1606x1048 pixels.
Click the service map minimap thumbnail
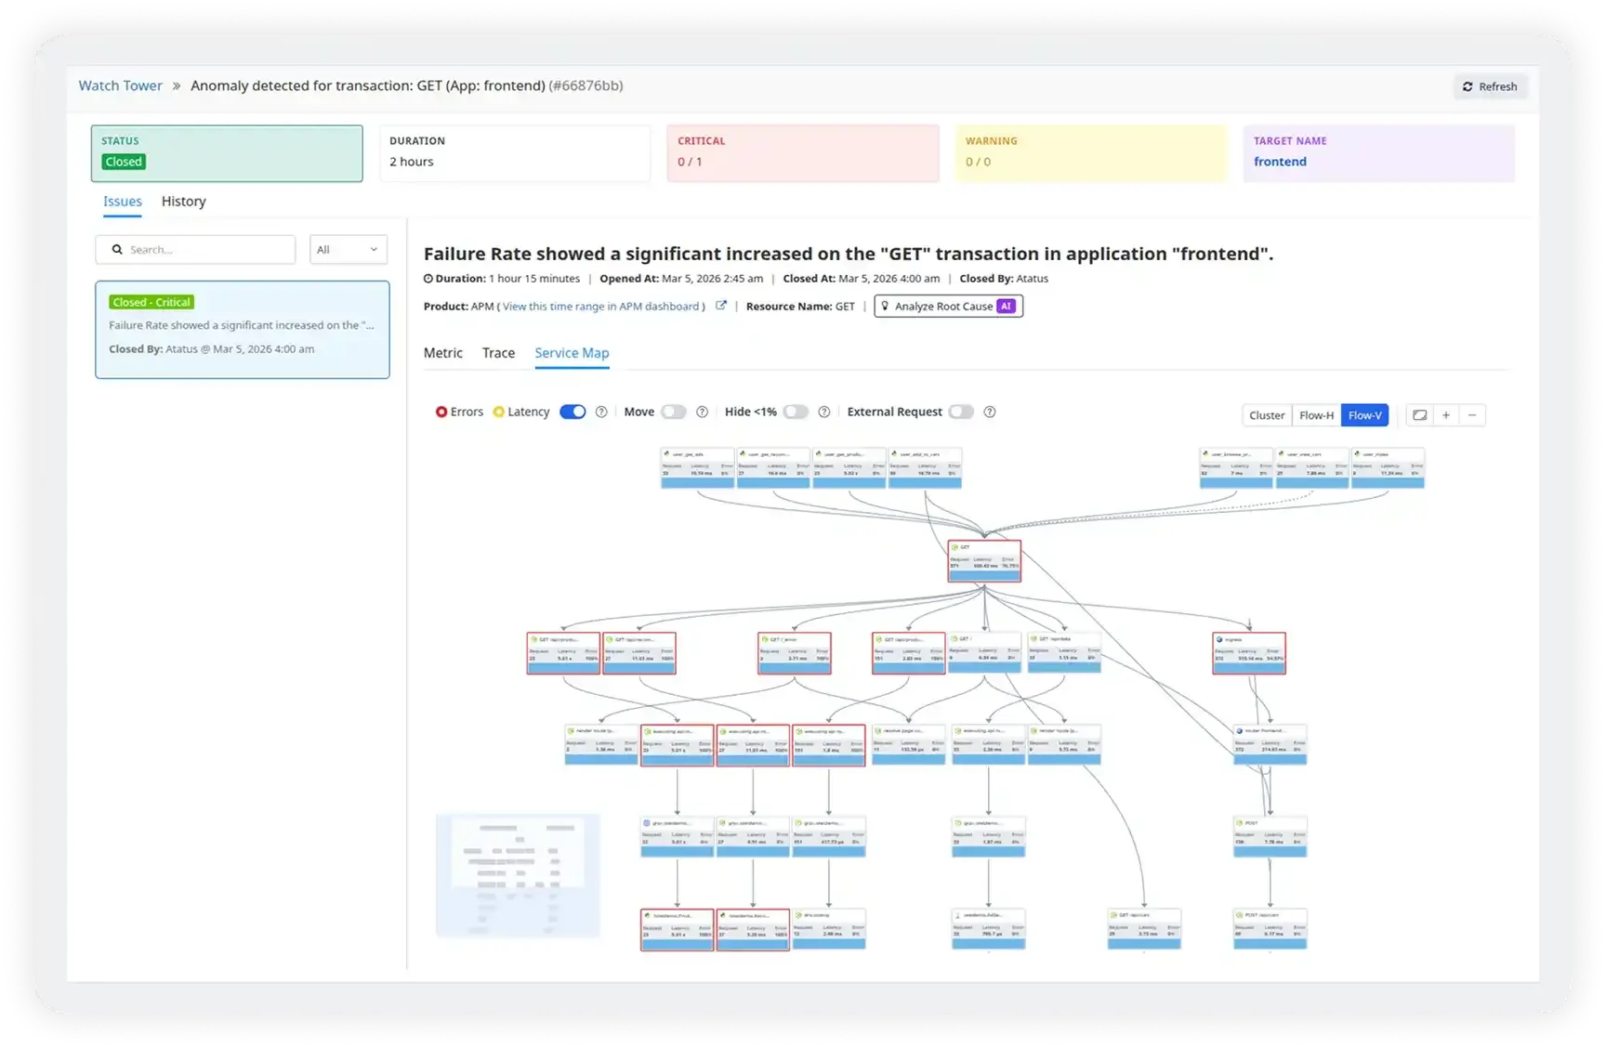pyautogui.click(x=518, y=875)
